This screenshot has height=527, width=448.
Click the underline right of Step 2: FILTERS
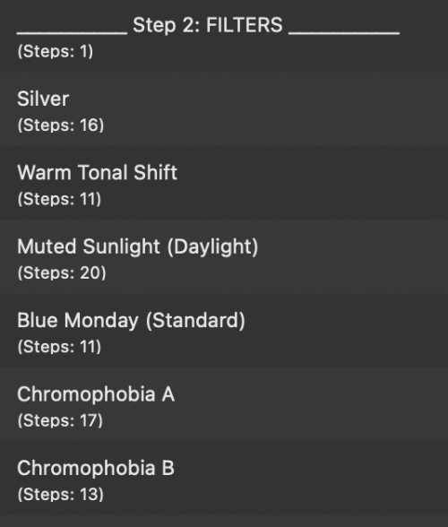[x=344, y=33]
